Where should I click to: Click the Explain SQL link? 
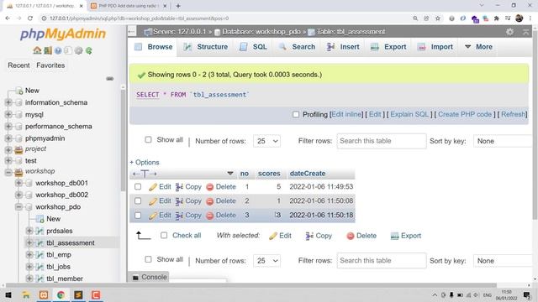[409, 115]
